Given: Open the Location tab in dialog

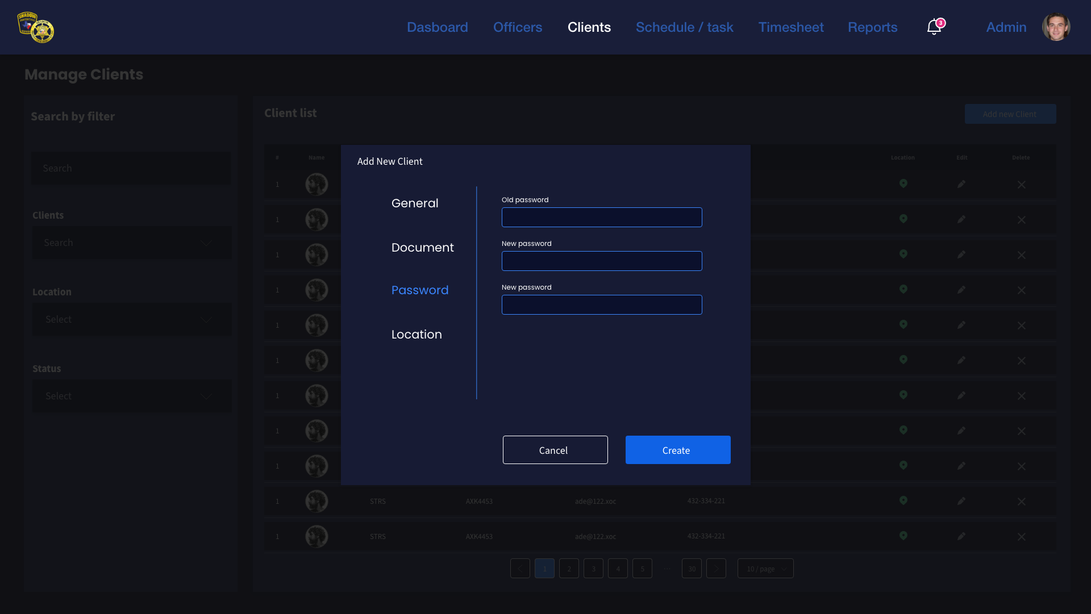Looking at the screenshot, I should point(417,335).
